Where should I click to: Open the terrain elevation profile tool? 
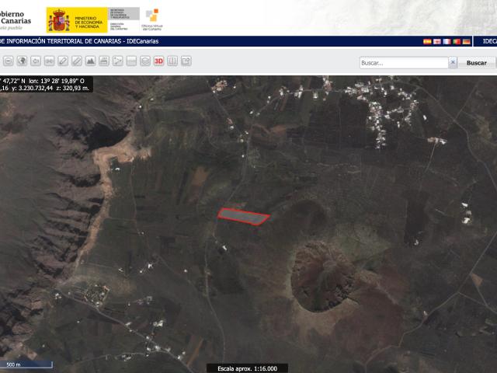pyautogui.click(x=90, y=61)
